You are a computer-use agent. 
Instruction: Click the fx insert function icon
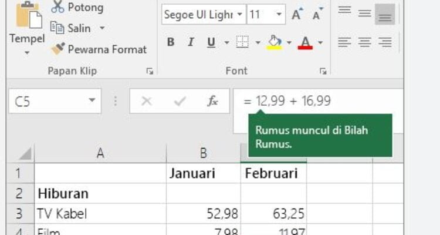pyautogui.click(x=212, y=102)
